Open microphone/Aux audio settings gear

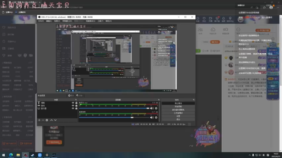[156, 108]
